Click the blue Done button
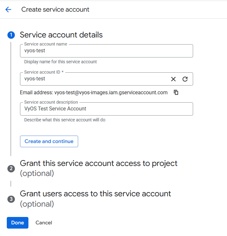This screenshot has height=236, width=227. click(17, 223)
